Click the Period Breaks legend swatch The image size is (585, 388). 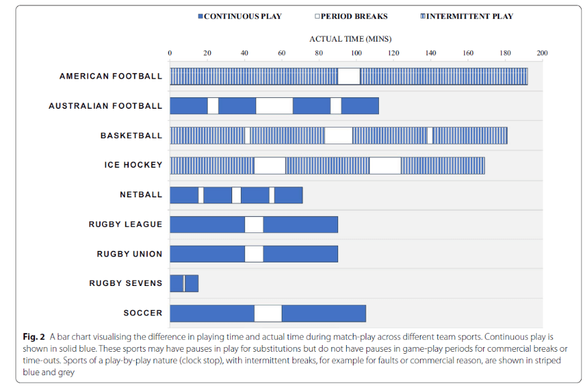click(317, 16)
